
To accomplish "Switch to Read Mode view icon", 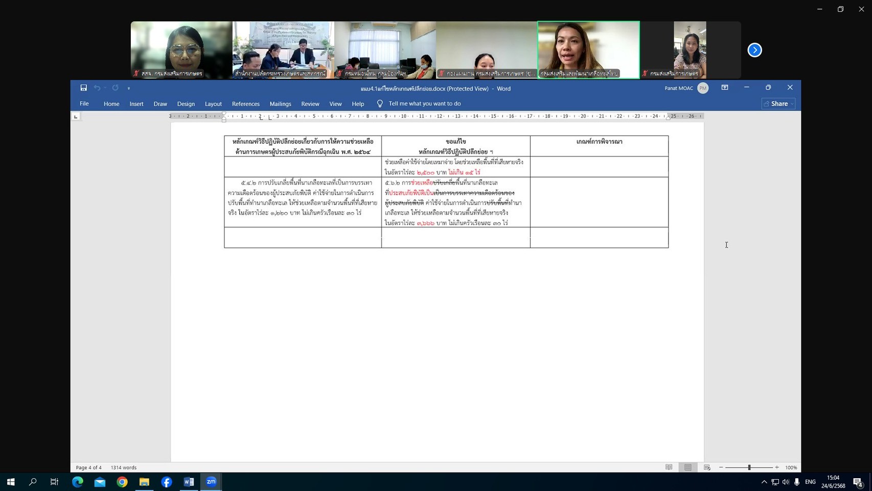I will pyautogui.click(x=669, y=467).
